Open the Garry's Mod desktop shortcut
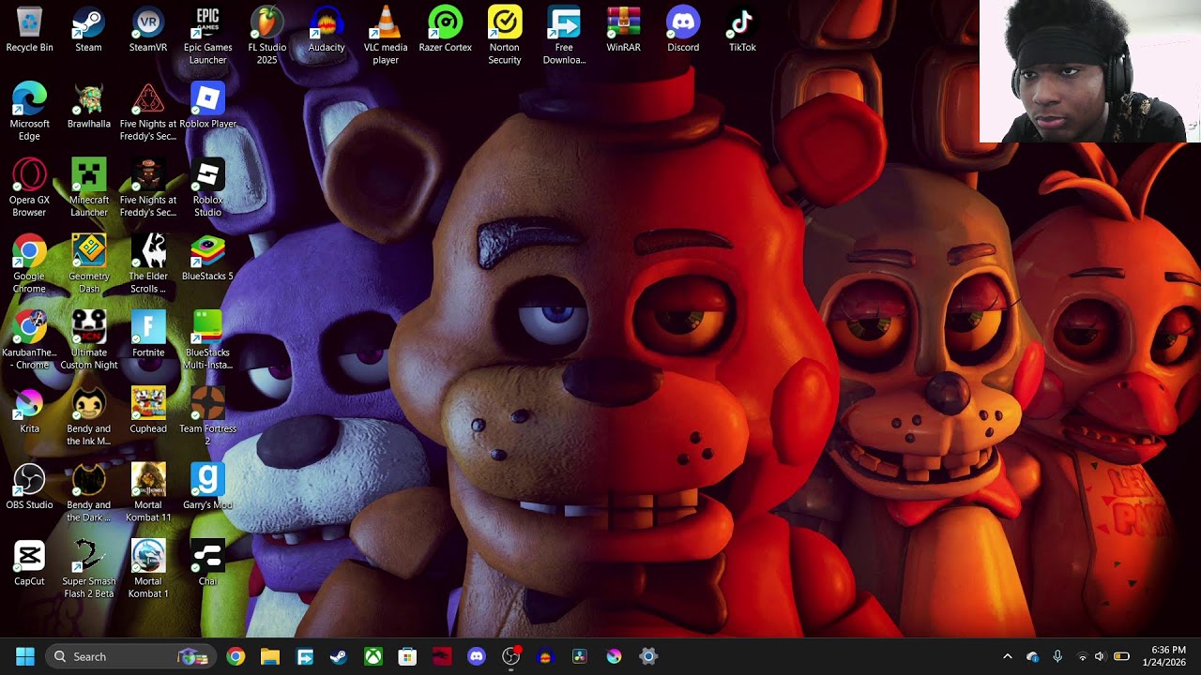 pos(207,487)
